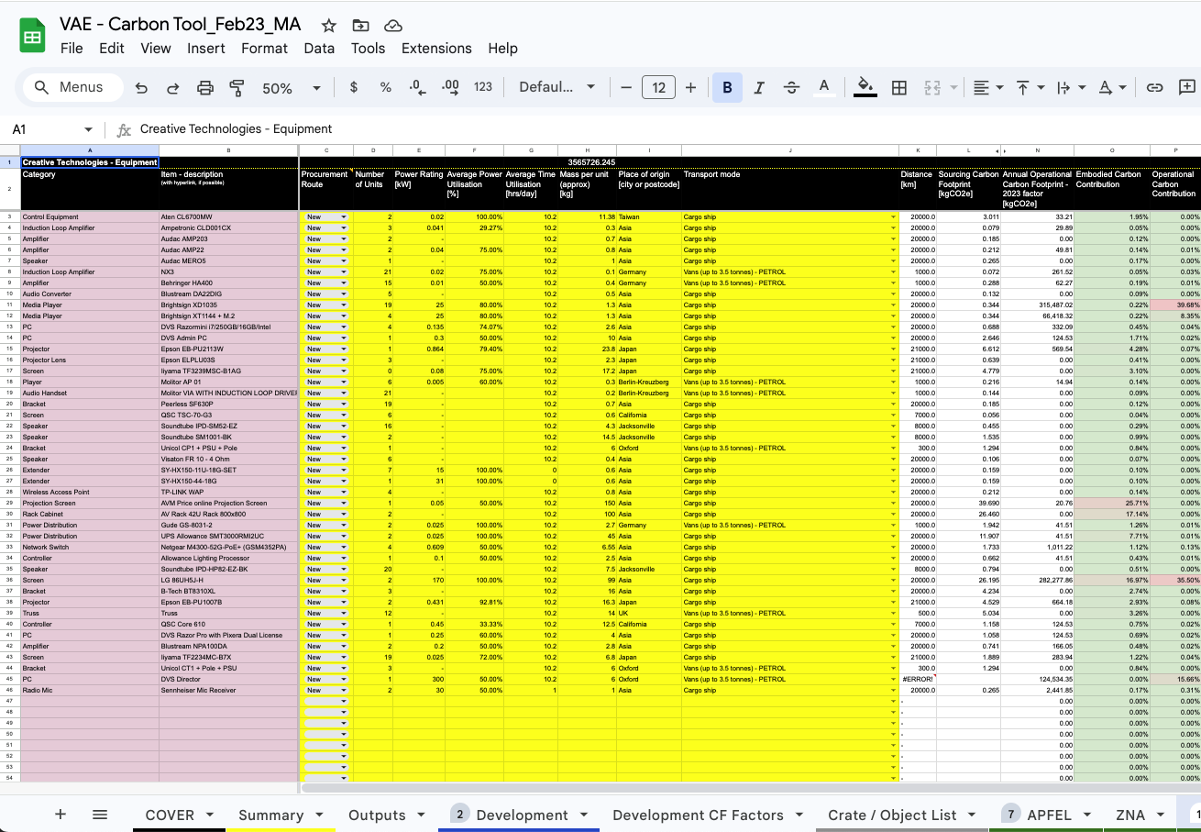The width and height of the screenshot is (1201, 832).
Task: Click the move to folder icon
Action: click(361, 26)
